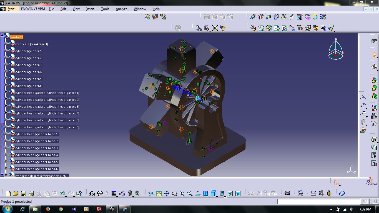379x213 pixels.
Task: Select cylinder head (cylinder head.5) item
Action: (37, 162)
